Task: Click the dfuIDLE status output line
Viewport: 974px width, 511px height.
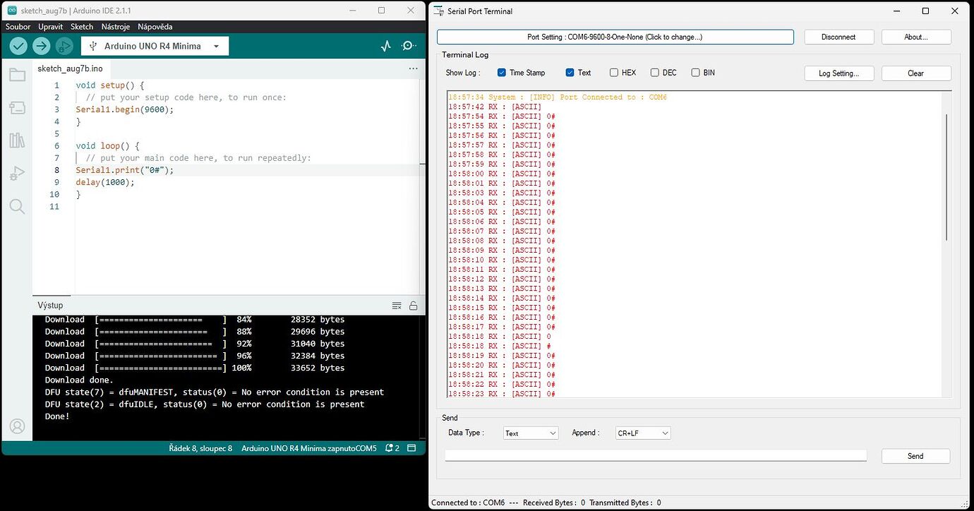Action: [x=205, y=404]
